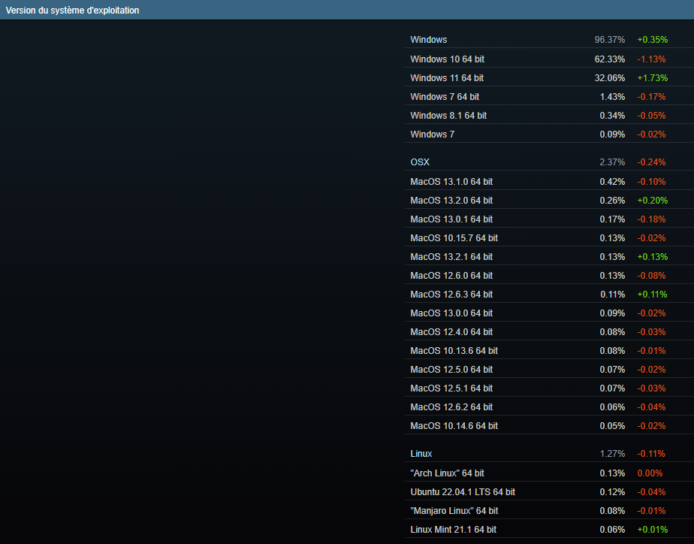Click the 0.42% share value
Viewport: 694px width, 544px height.
pyautogui.click(x=612, y=182)
